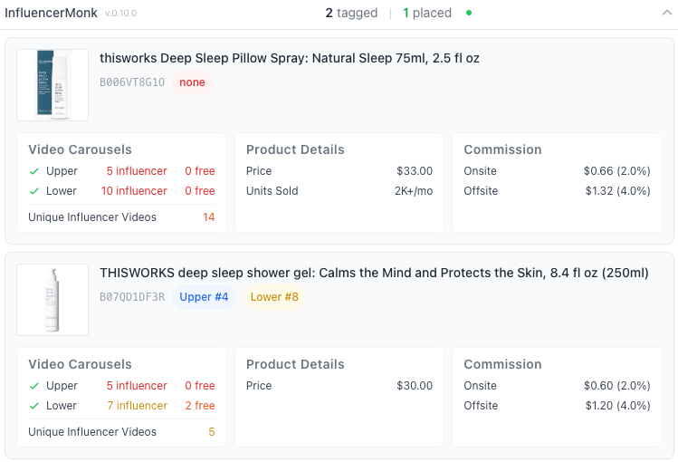Click Unique Influencer Videos count 14

209,217
